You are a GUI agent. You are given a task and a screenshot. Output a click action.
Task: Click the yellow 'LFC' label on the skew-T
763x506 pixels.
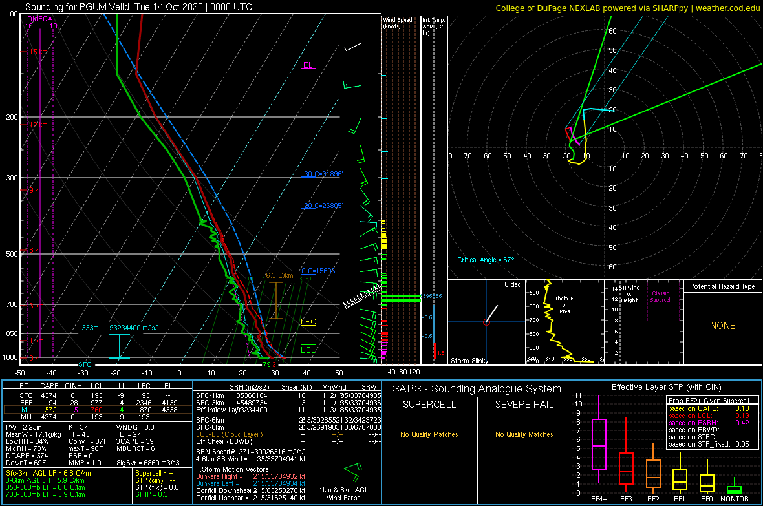[308, 322]
